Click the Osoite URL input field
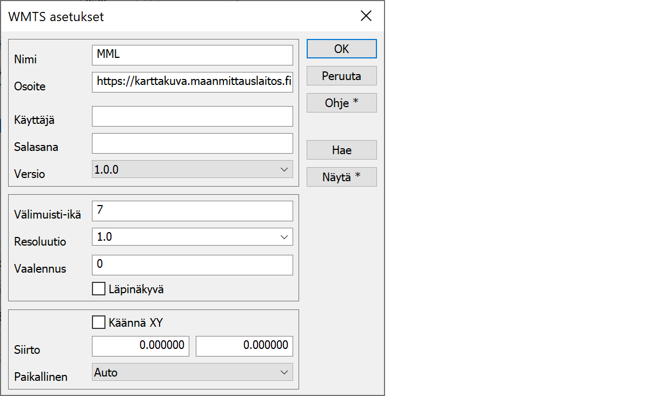 [x=192, y=82]
